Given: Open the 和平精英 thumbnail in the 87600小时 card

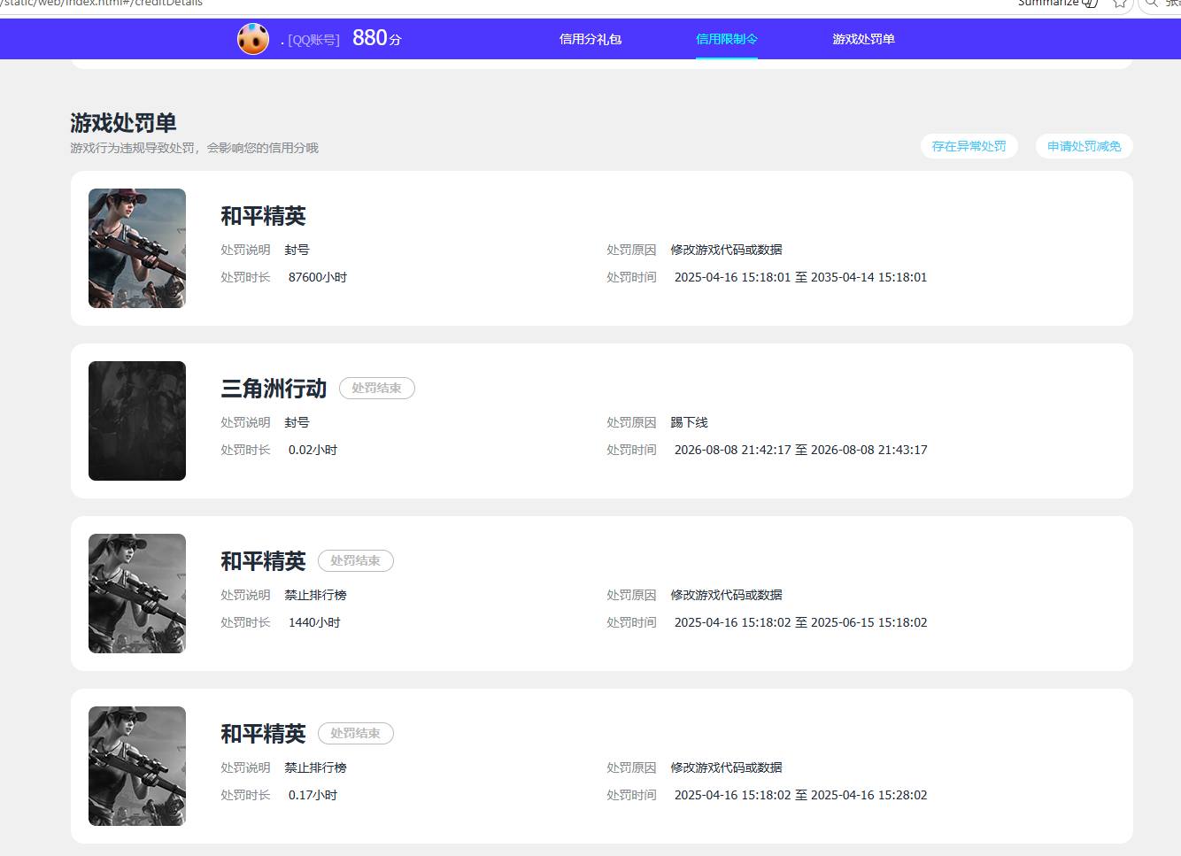Looking at the screenshot, I should point(137,248).
